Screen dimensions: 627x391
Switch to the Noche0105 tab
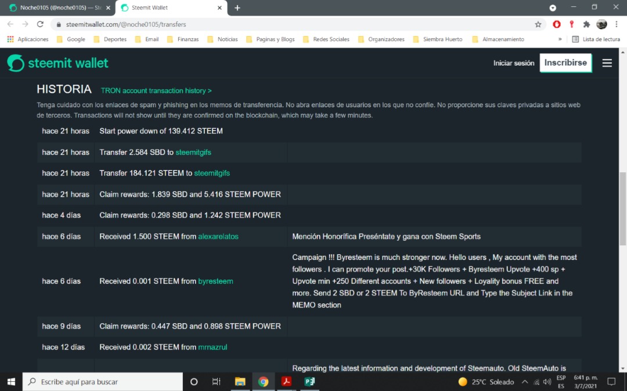point(60,8)
